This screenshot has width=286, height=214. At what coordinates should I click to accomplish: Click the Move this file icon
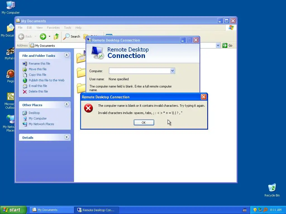[25, 69]
